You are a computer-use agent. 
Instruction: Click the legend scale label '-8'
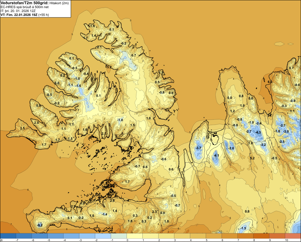tap(1, 240)
